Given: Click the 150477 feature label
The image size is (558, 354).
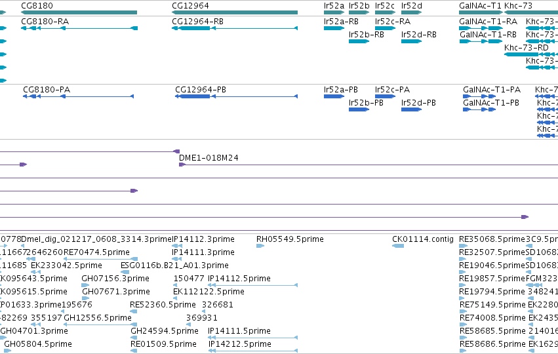Looking at the screenshot, I should [189, 279].
